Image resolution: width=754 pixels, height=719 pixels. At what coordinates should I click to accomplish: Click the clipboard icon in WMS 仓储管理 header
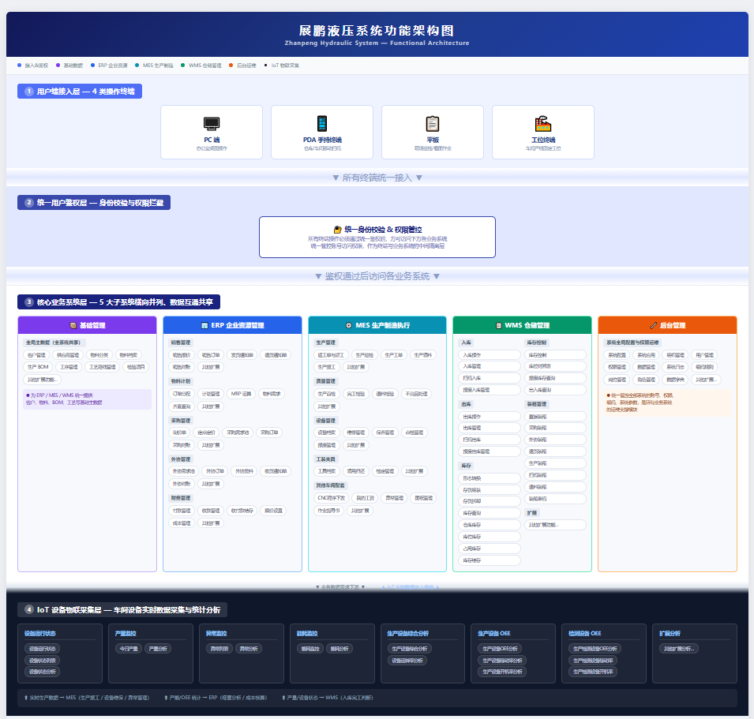[499, 325]
